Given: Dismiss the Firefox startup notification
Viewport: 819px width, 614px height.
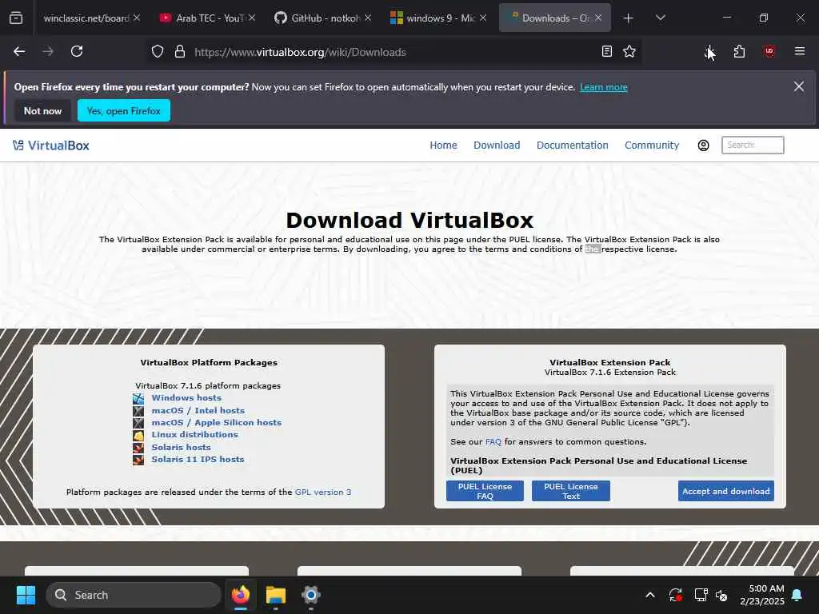Looking at the screenshot, I should pos(799,86).
